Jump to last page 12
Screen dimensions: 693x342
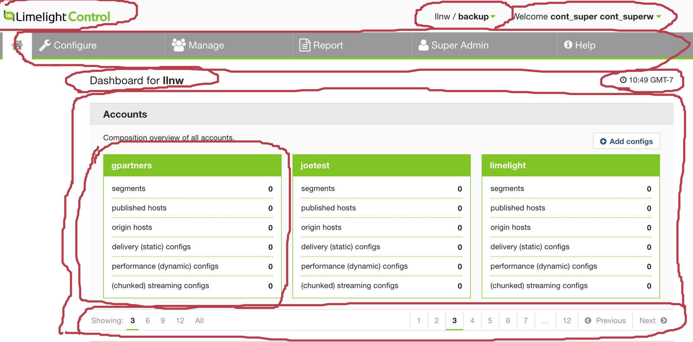coord(567,320)
